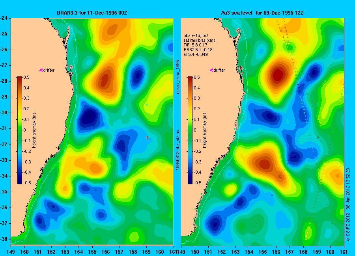
Task: Click the 0.5 value on BRAN3.3 color bar
Action: point(26,77)
